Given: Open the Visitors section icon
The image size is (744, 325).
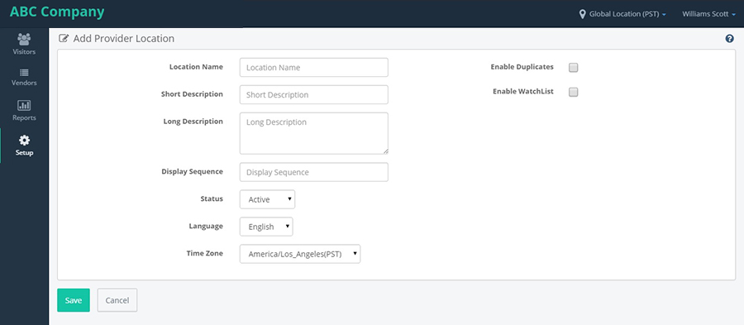Looking at the screenshot, I should (24, 39).
